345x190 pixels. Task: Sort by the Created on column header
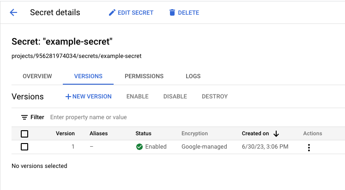tap(255, 133)
